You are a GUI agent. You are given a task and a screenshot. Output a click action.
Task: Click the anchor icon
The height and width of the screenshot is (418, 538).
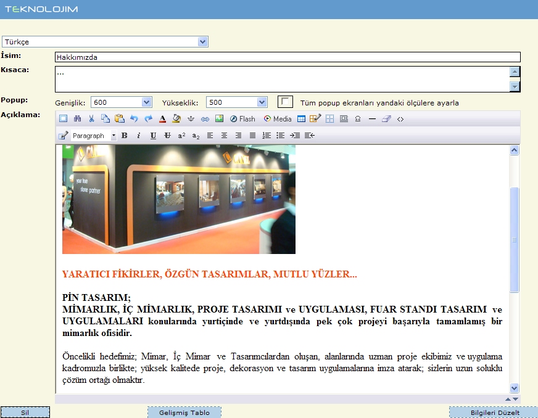click(x=191, y=119)
